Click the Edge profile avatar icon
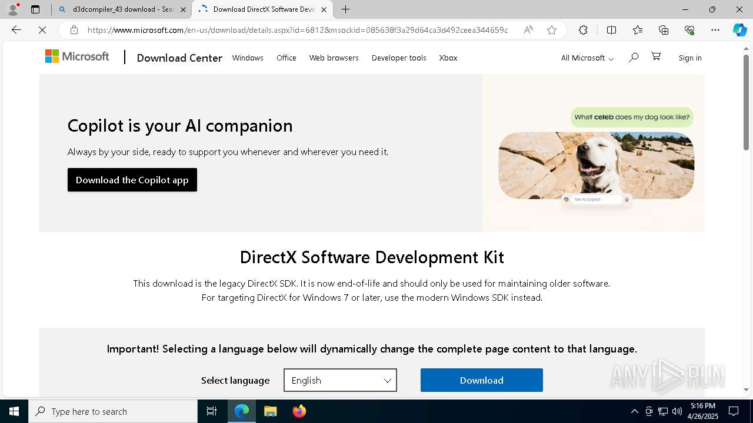753x423 pixels. (12, 9)
